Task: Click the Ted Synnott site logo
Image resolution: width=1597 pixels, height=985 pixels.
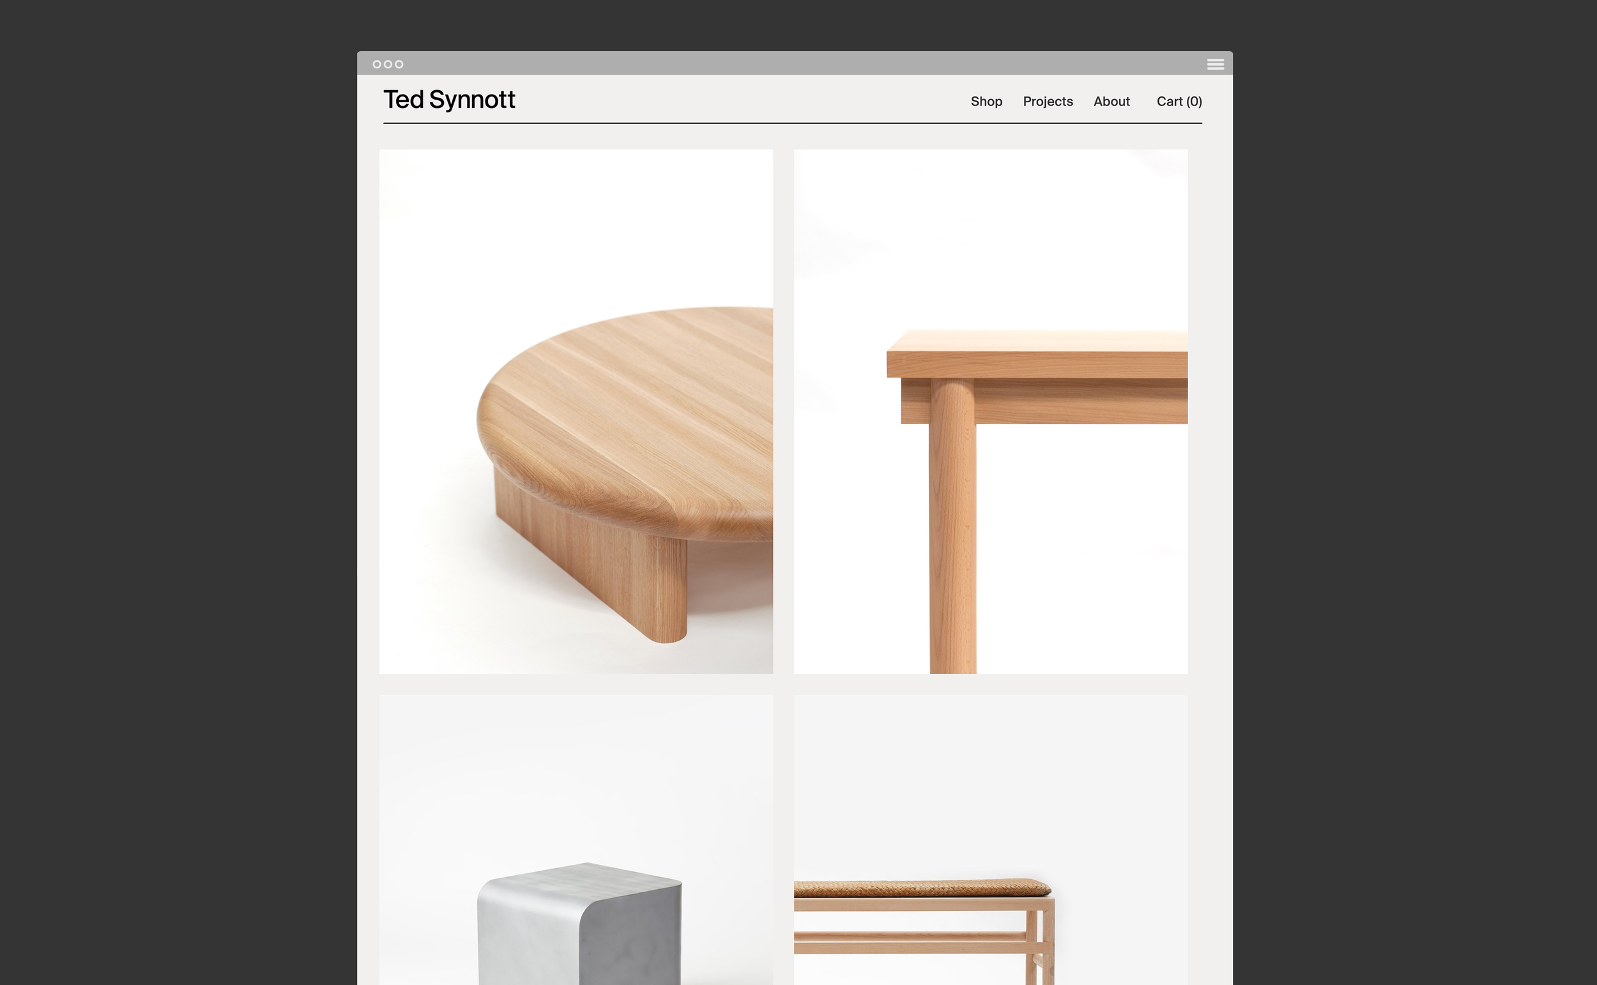Action: tap(448, 100)
